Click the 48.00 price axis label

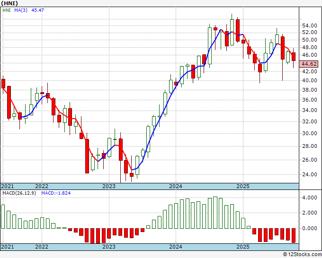[310, 47]
